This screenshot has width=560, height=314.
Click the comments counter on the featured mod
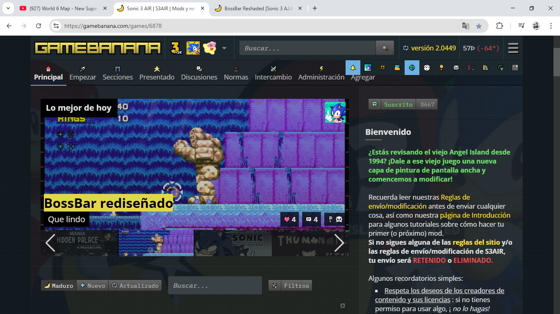(312, 219)
